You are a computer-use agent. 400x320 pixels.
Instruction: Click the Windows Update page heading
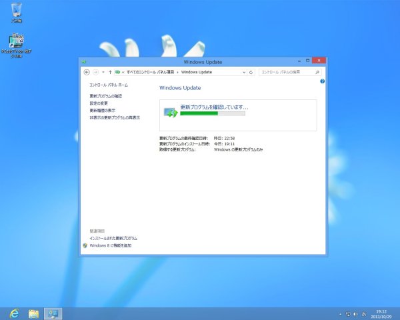180,88
